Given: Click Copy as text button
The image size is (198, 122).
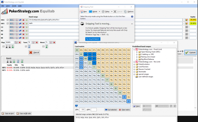Looking at the screenshot, I should (8, 114).
